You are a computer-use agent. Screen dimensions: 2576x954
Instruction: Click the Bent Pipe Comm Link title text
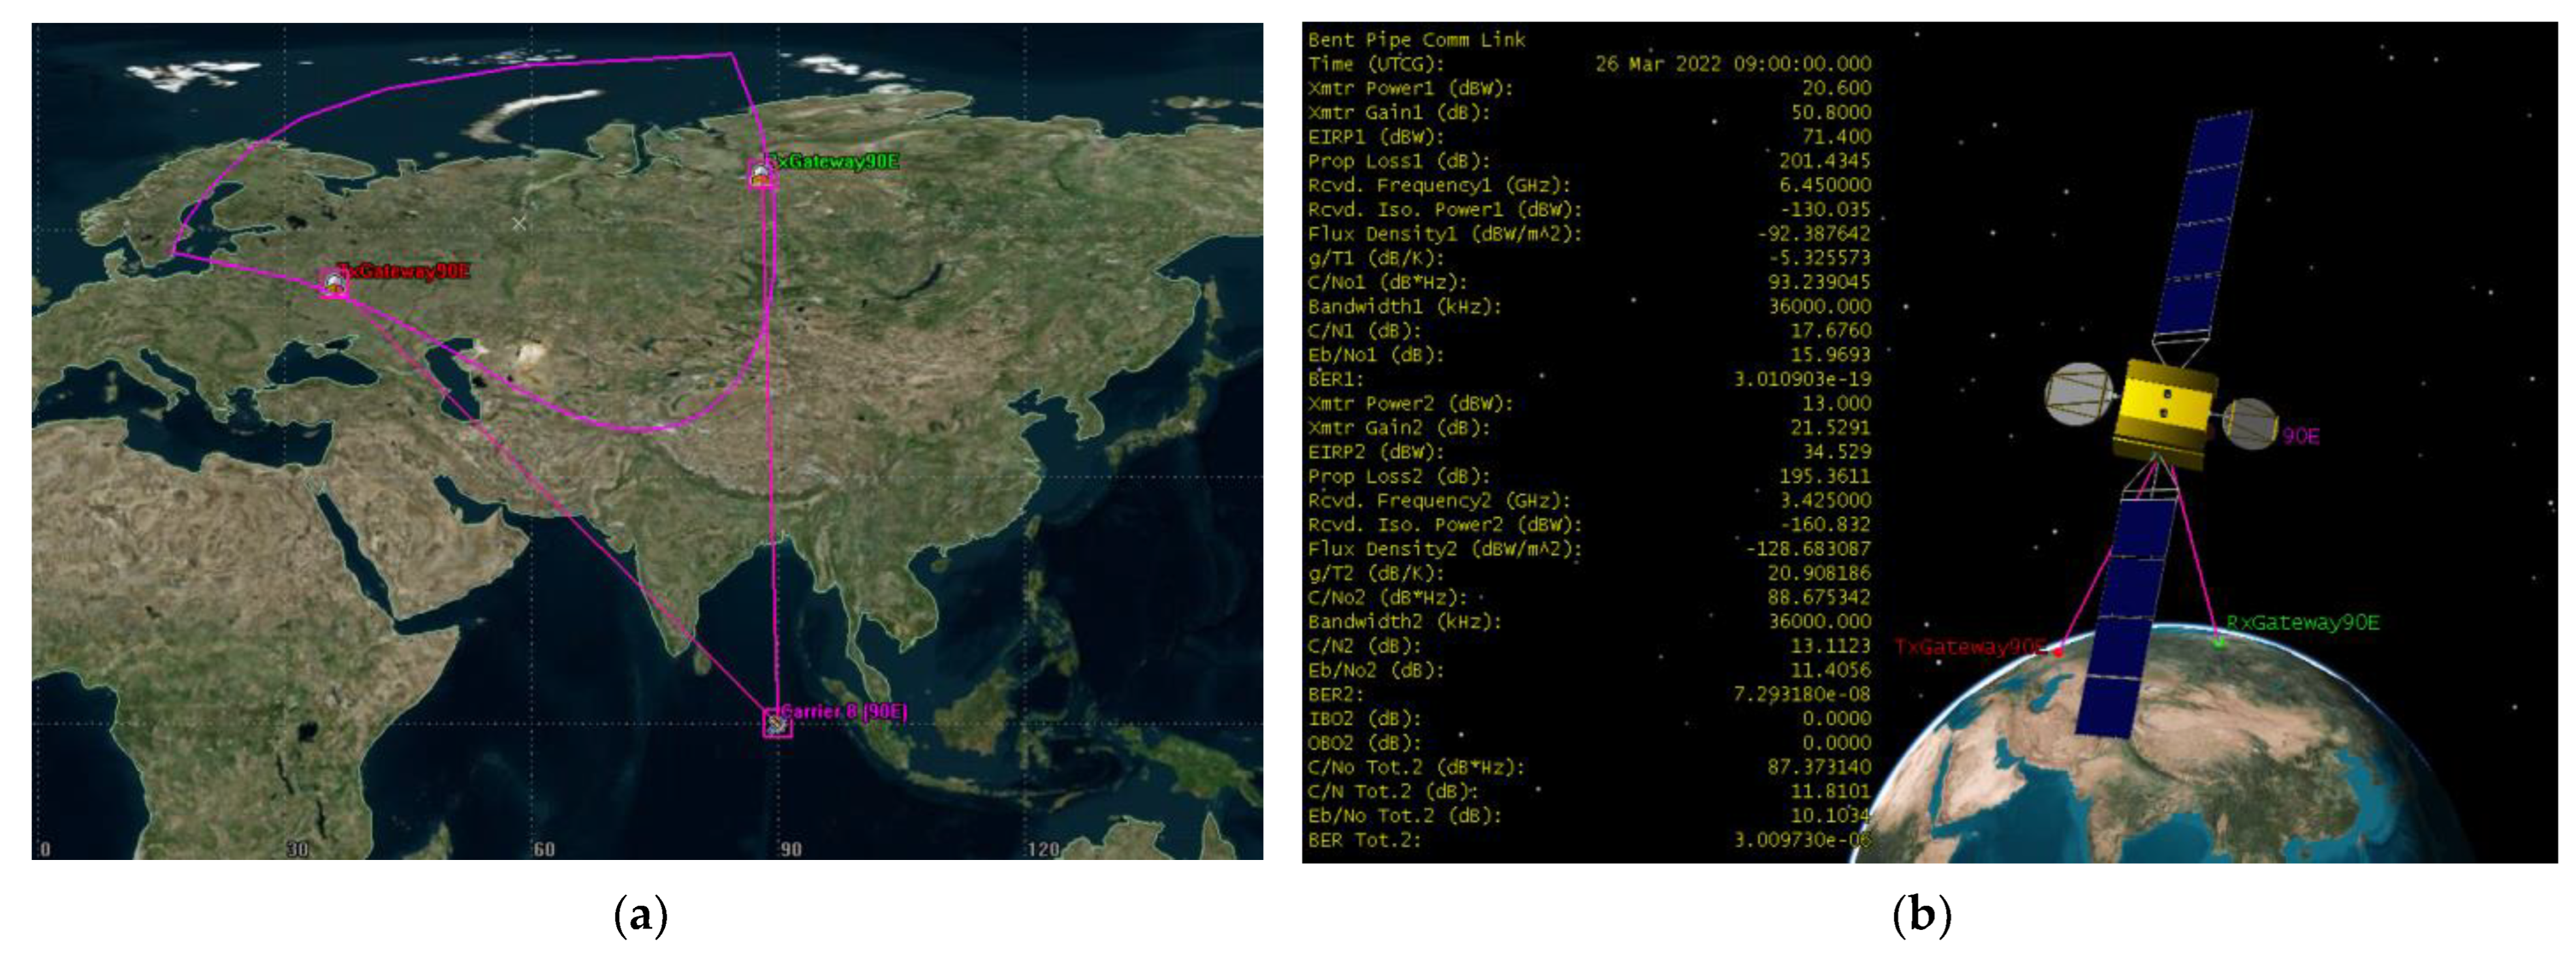pyautogui.click(x=1416, y=40)
